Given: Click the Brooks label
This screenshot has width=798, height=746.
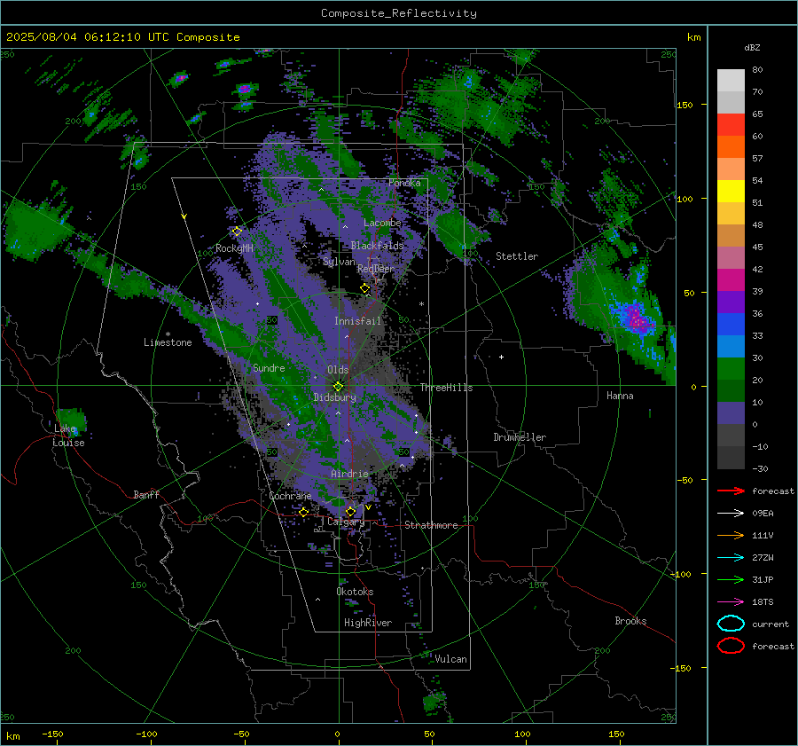Looking at the screenshot, I should coord(630,621).
